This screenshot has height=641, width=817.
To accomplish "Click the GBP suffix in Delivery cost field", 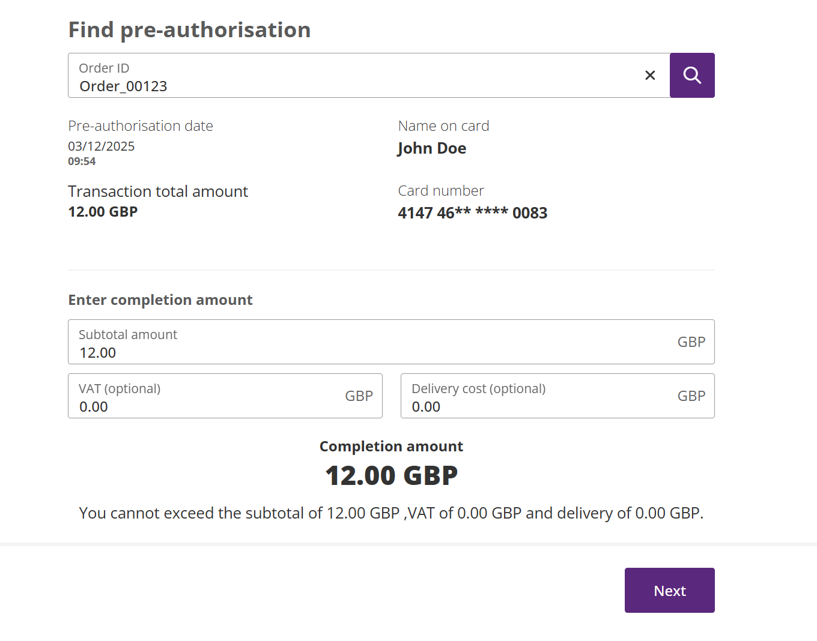I will click(x=691, y=396).
